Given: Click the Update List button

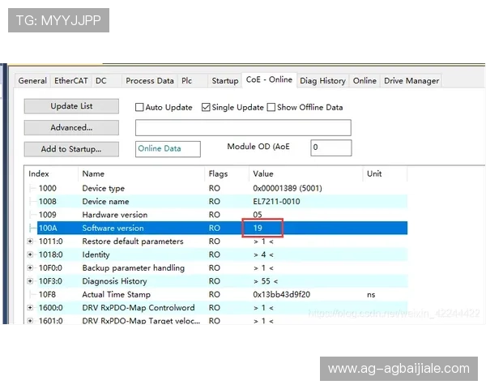Looking at the screenshot, I should [71, 106].
